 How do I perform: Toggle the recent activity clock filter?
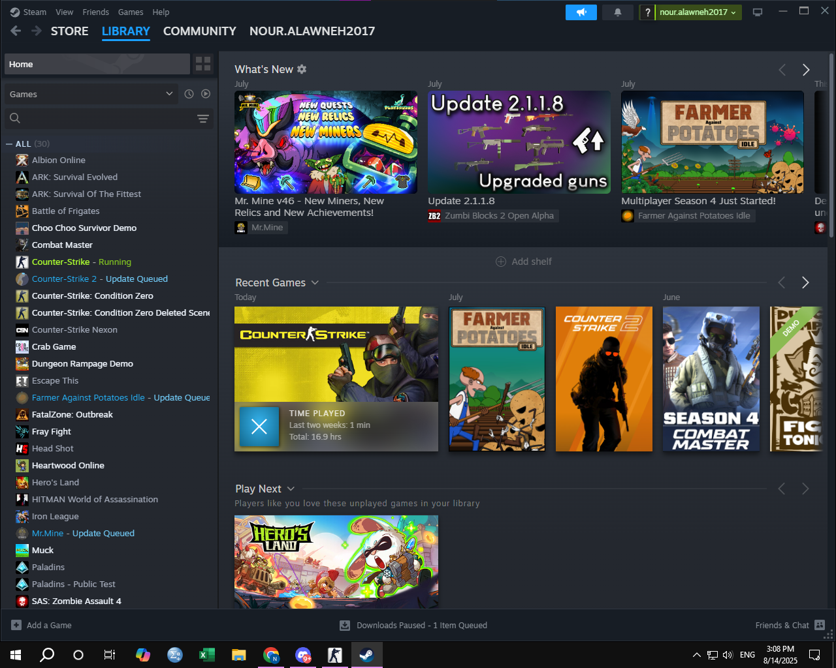[189, 94]
